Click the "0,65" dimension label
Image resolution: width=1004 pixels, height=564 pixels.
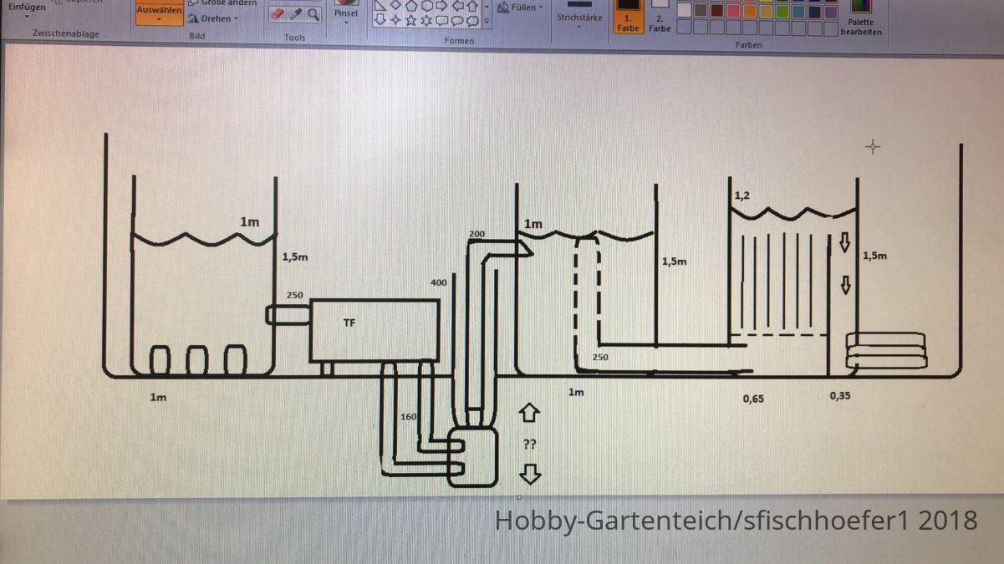[753, 399]
